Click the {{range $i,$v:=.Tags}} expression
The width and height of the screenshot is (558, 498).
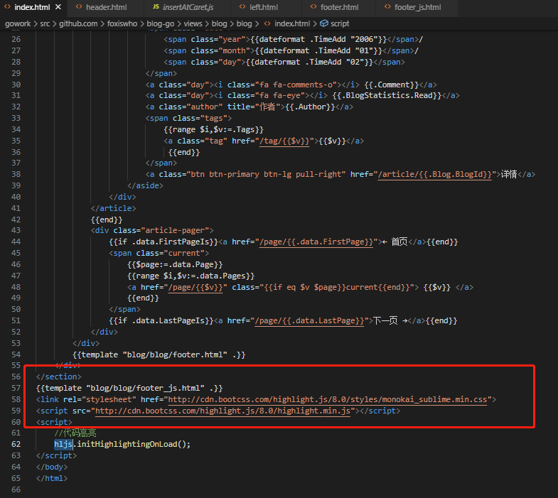213,130
